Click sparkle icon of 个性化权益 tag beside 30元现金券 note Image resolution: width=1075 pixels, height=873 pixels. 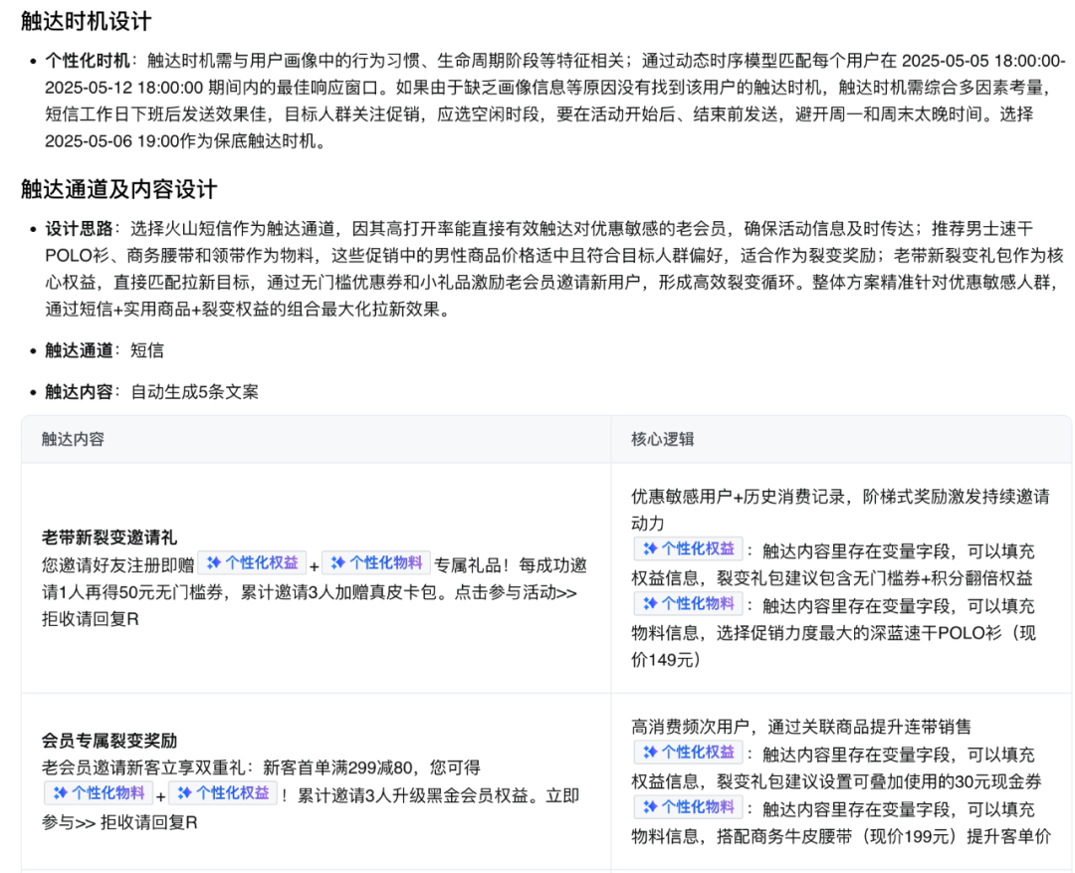pyautogui.click(x=649, y=753)
